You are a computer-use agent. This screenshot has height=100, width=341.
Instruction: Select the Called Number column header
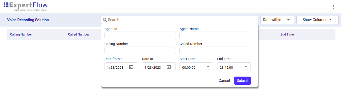78,34
